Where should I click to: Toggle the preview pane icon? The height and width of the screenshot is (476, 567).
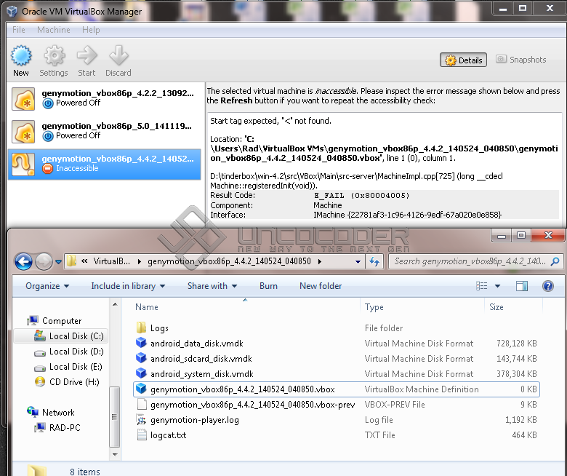point(522,286)
